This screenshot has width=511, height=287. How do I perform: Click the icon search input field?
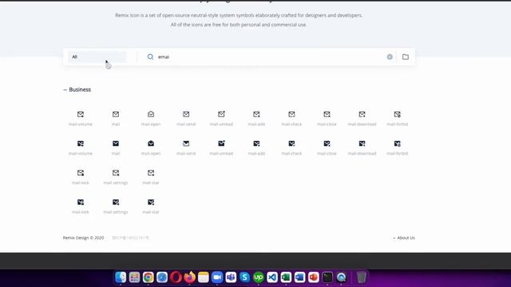tap(271, 57)
